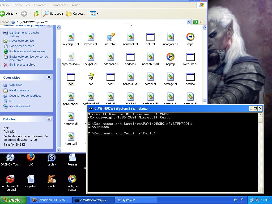
Task: Click the ES language indicator in taskbar
Action: coord(236,200)
